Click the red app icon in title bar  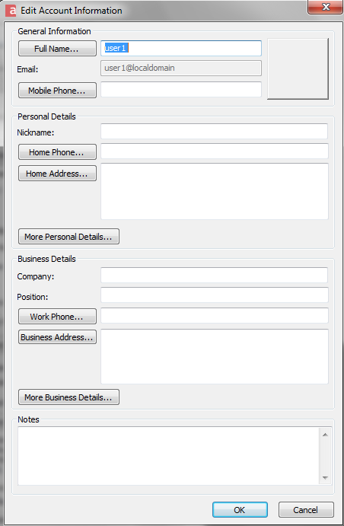(x=11, y=11)
